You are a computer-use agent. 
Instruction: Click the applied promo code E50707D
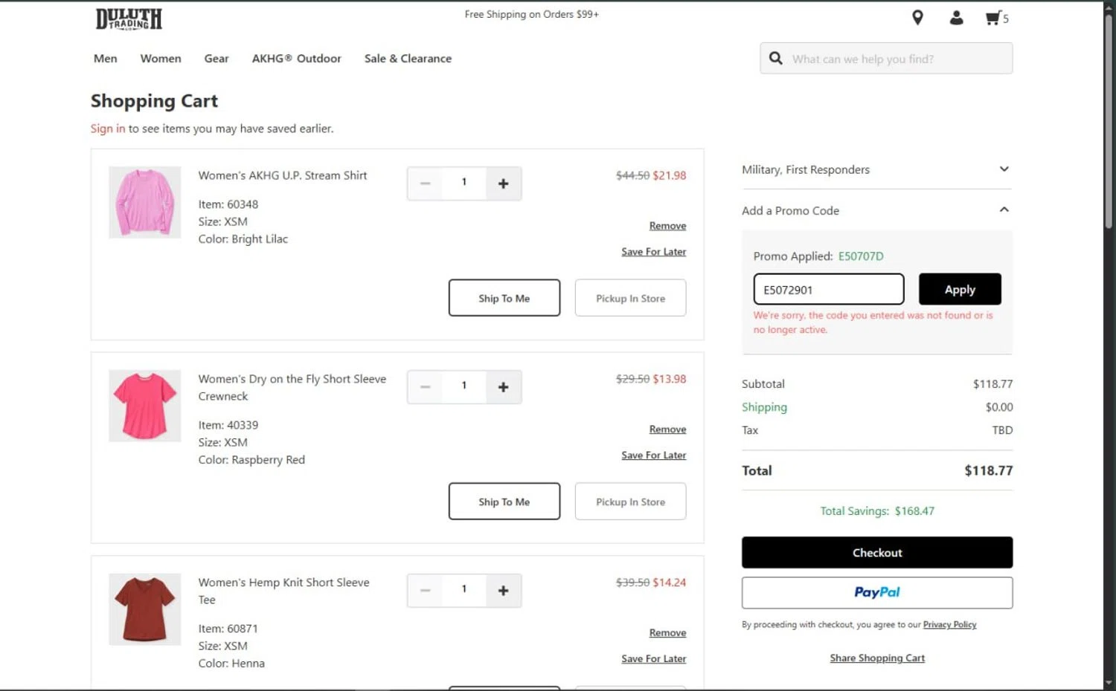[x=861, y=256]
